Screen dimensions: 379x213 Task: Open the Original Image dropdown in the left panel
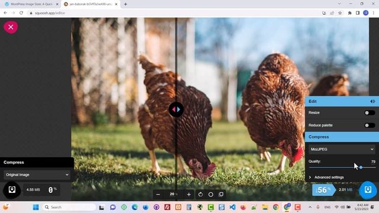(37, 175)
